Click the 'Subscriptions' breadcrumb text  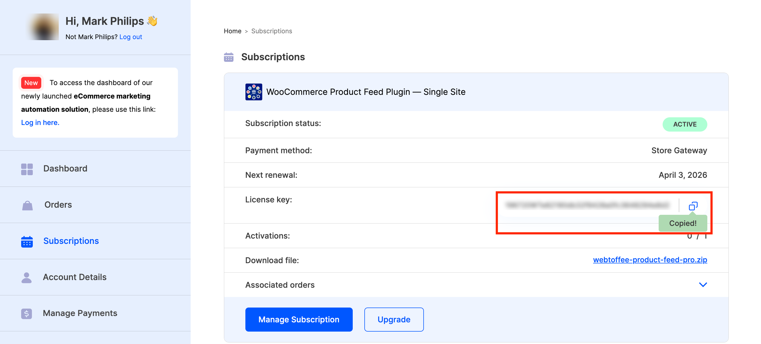(x=272, y=31)
